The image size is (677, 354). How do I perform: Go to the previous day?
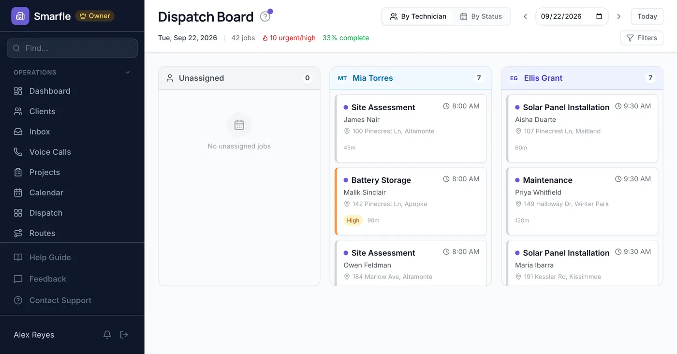(525, 16)
